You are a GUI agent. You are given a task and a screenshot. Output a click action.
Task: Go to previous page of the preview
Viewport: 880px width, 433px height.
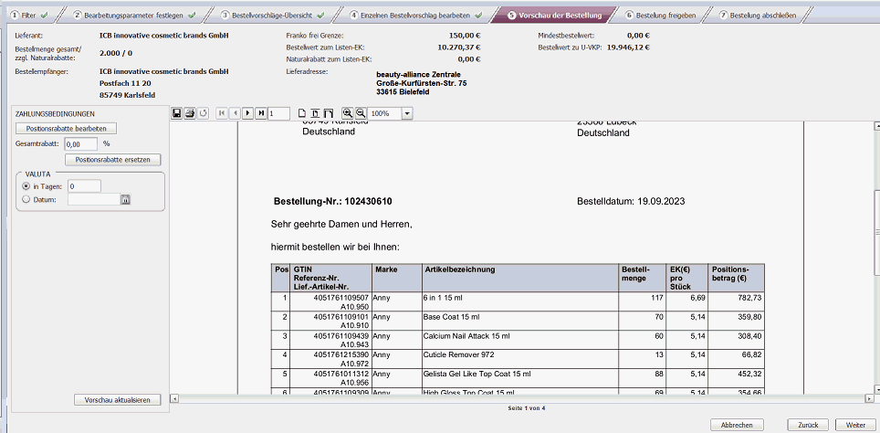(235, 113)
